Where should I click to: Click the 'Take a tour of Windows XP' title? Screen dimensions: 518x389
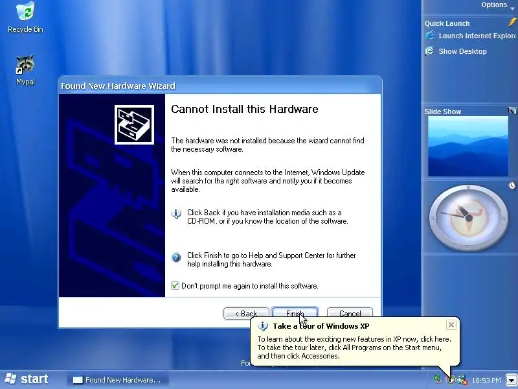321,326
